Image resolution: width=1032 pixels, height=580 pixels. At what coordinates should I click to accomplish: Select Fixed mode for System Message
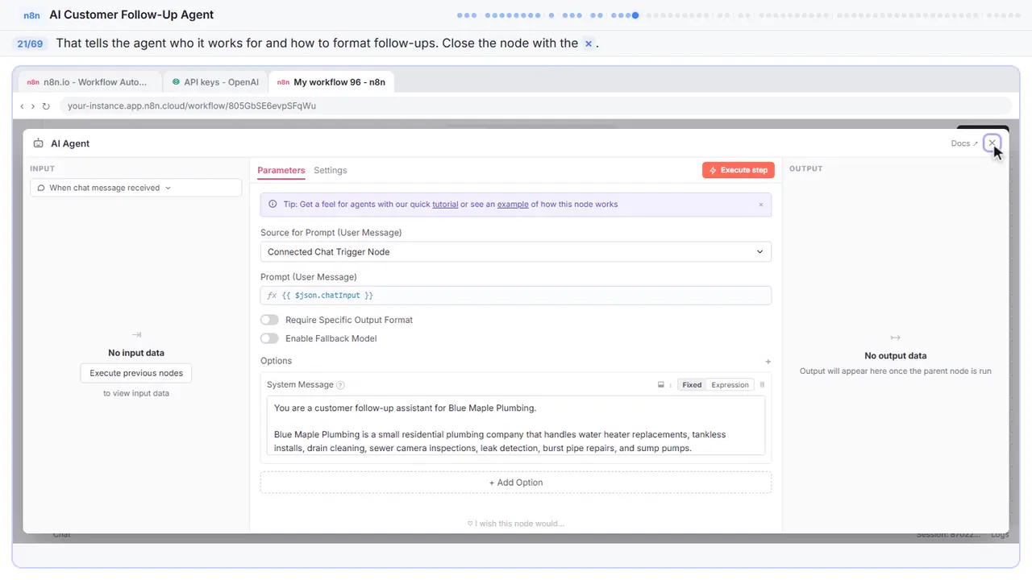point(692,385)
